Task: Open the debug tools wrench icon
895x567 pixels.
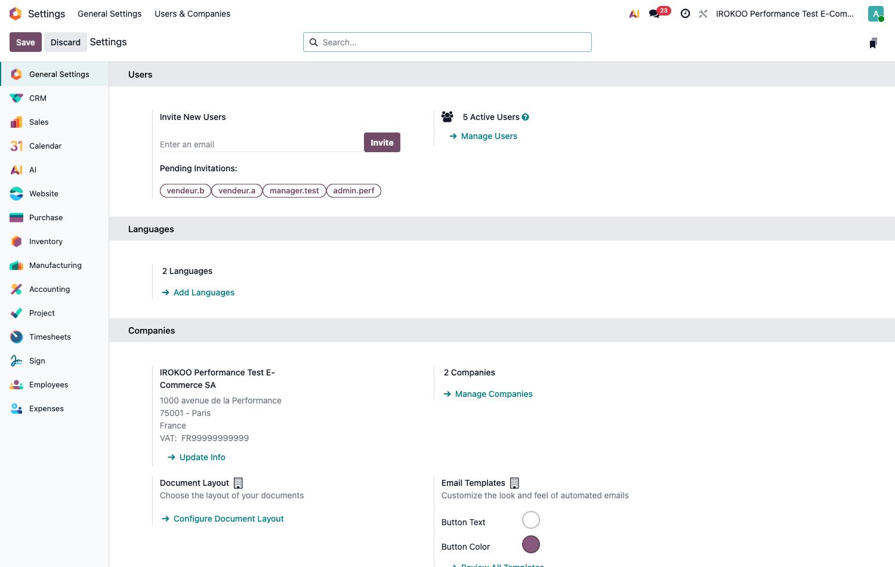Action: coord(703,14)
